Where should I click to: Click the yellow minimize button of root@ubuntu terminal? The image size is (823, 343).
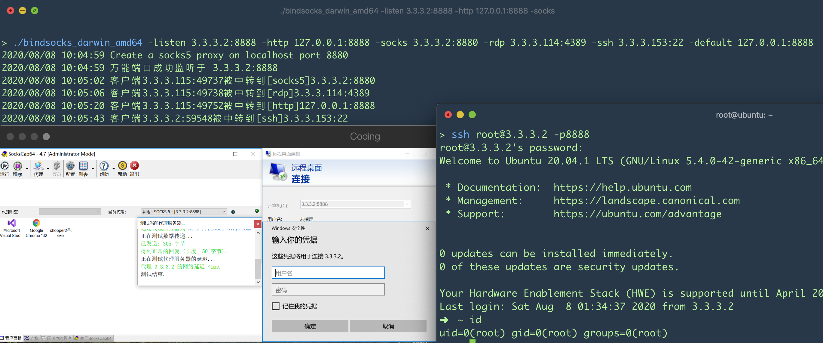(x=460, y=115)
